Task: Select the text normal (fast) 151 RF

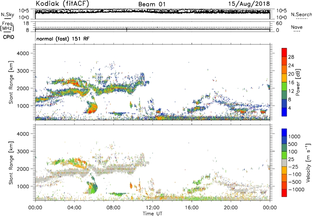Action: point(63,39)
